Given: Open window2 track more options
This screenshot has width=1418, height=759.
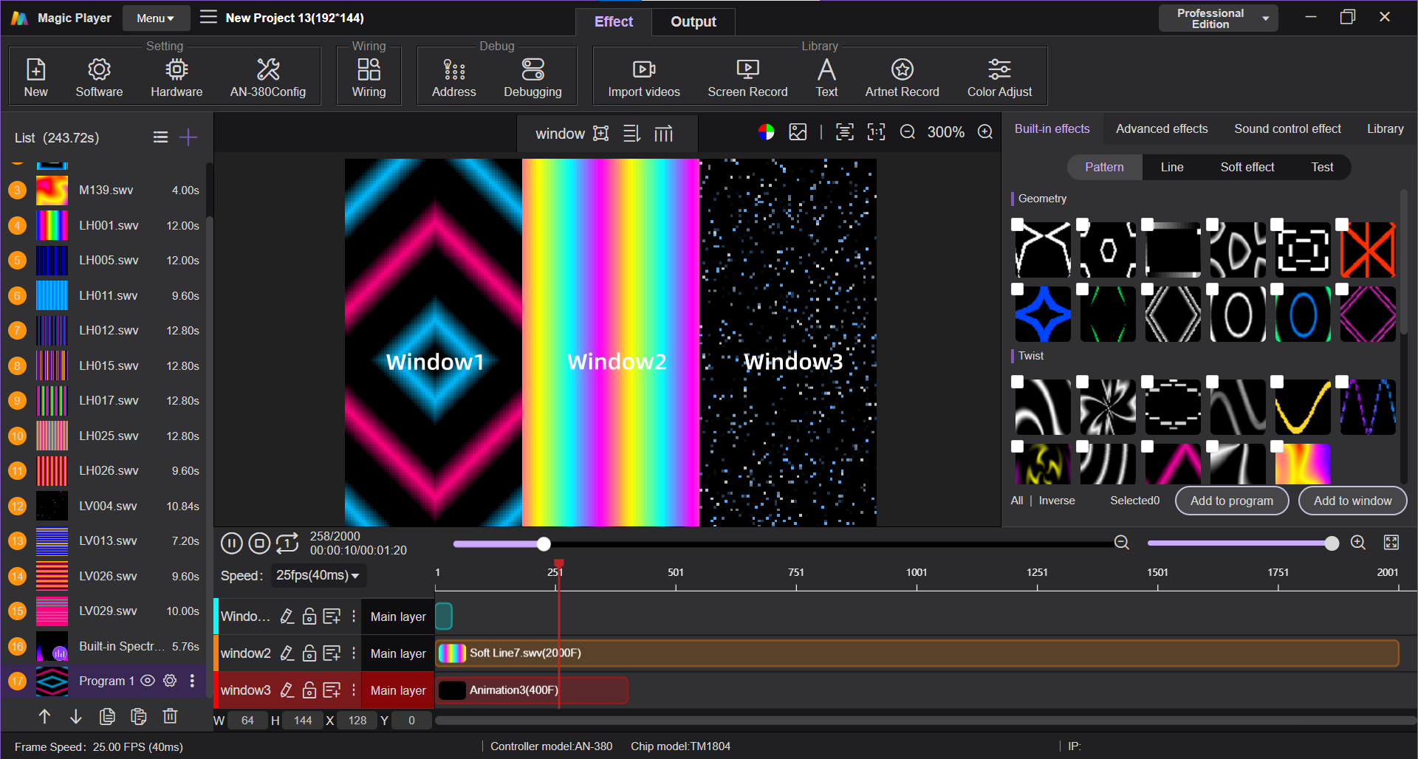Looking at the screenshot, I should pyautogui.click(x=354, y=653).
